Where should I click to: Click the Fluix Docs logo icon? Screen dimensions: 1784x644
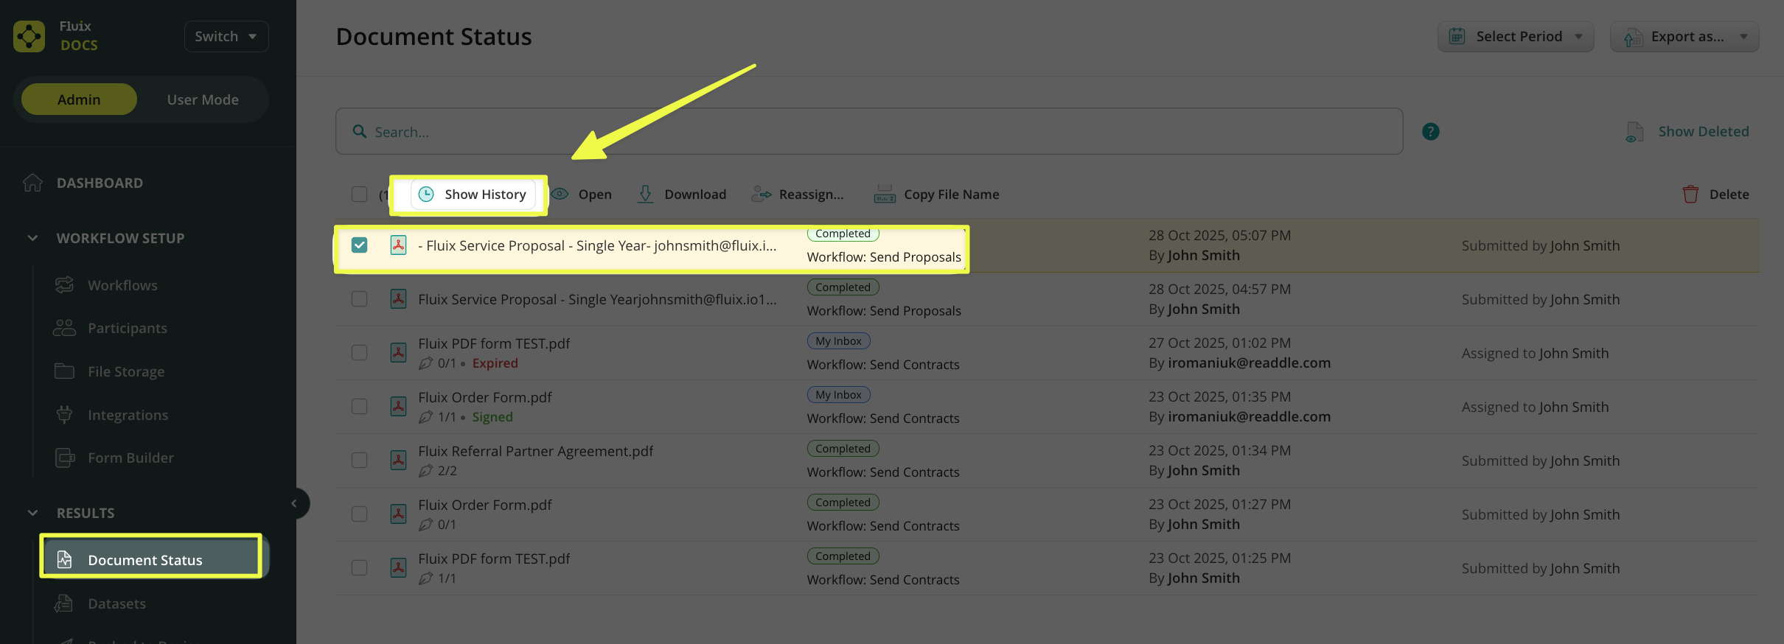(x=29, y=36)
